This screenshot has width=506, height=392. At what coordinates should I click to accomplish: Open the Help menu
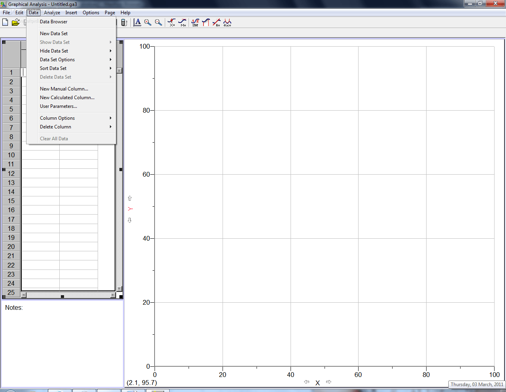click(x=125, y=13)
